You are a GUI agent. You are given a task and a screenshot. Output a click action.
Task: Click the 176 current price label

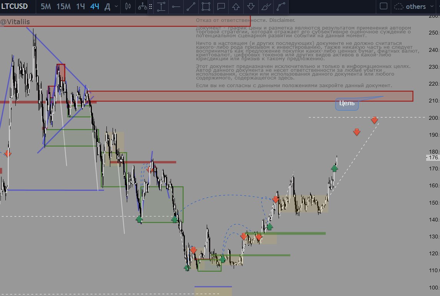tap(433, 157)
